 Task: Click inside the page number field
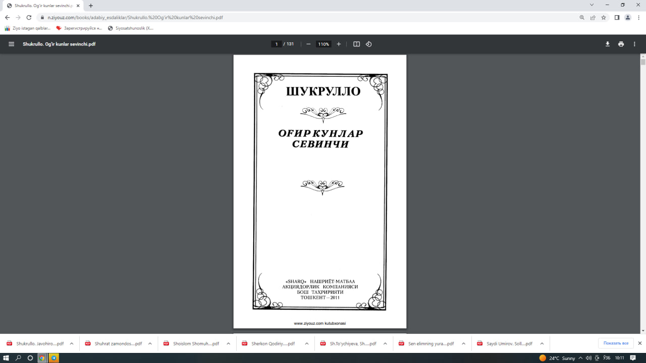pos(276,44)
